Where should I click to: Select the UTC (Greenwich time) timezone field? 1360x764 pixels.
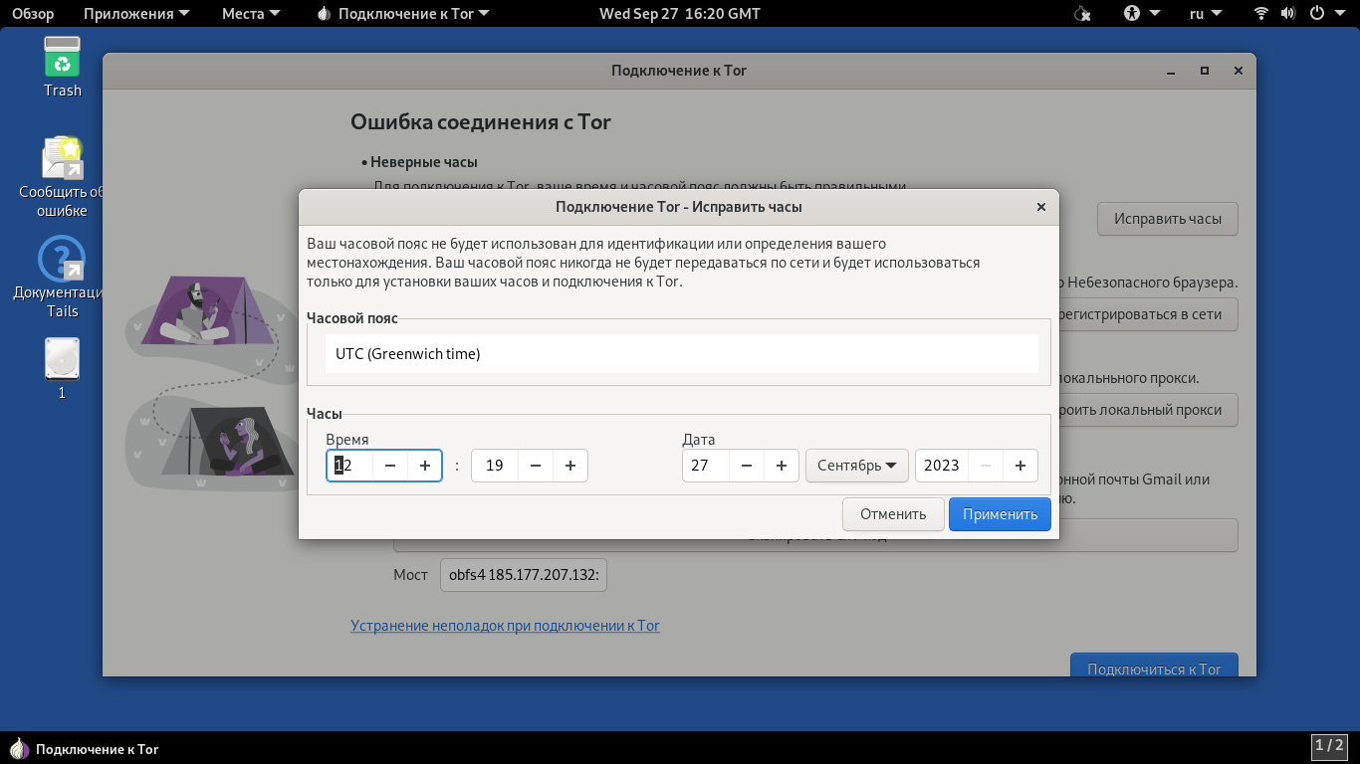click(x=681, y=353)
